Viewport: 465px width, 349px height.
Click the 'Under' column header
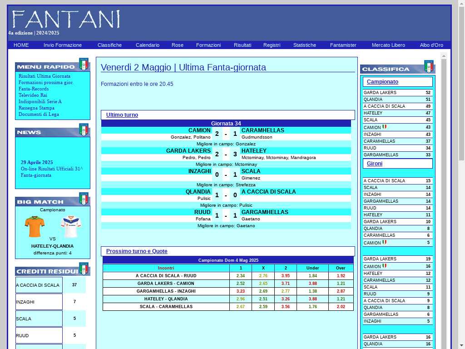pyautogui.click(x=312, y=268)
